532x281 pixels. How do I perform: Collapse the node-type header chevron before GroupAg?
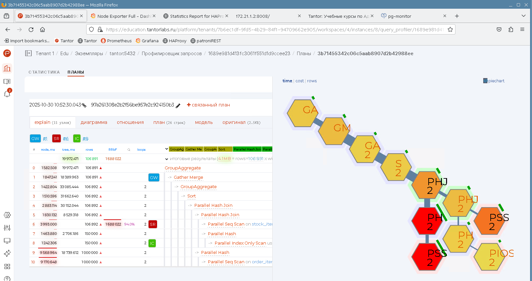tap(167, 149)
